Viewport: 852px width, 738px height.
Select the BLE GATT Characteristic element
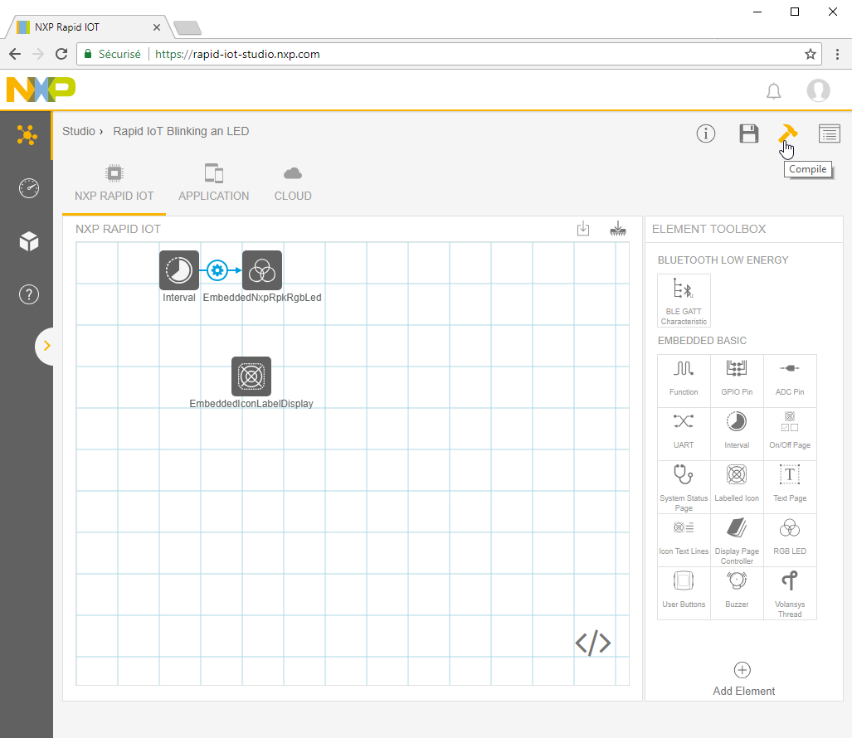pyautogui.click(x=684, y=300)
